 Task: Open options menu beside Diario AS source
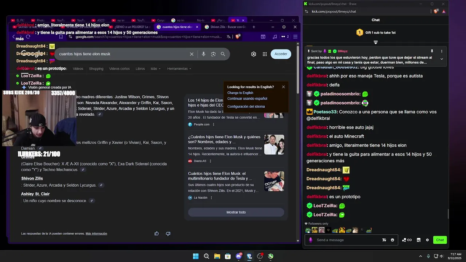[x=210, y=161]
